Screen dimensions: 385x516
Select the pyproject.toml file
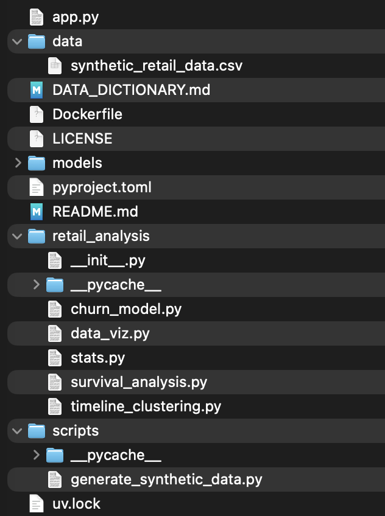(101, 187)
